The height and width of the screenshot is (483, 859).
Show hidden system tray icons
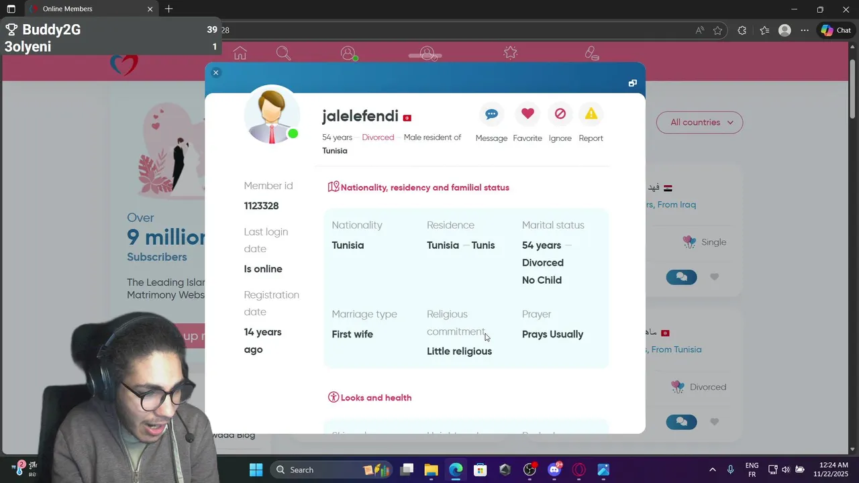click(712, 470)
